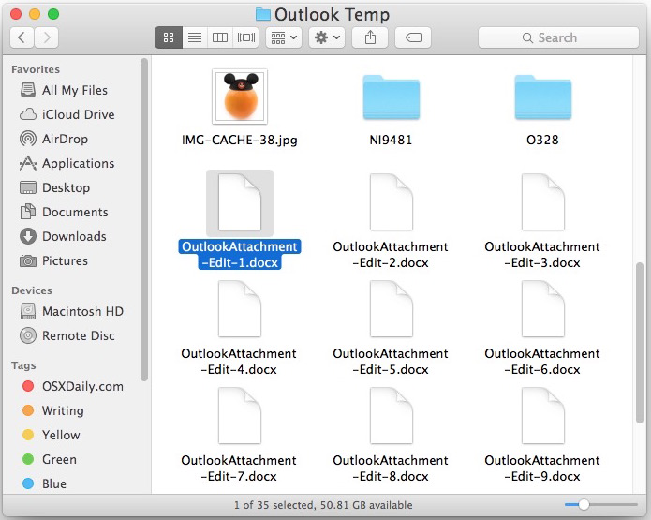
Task: Select OutlookAttachment-Edit-5.docx file
Action: coord(392,309)
